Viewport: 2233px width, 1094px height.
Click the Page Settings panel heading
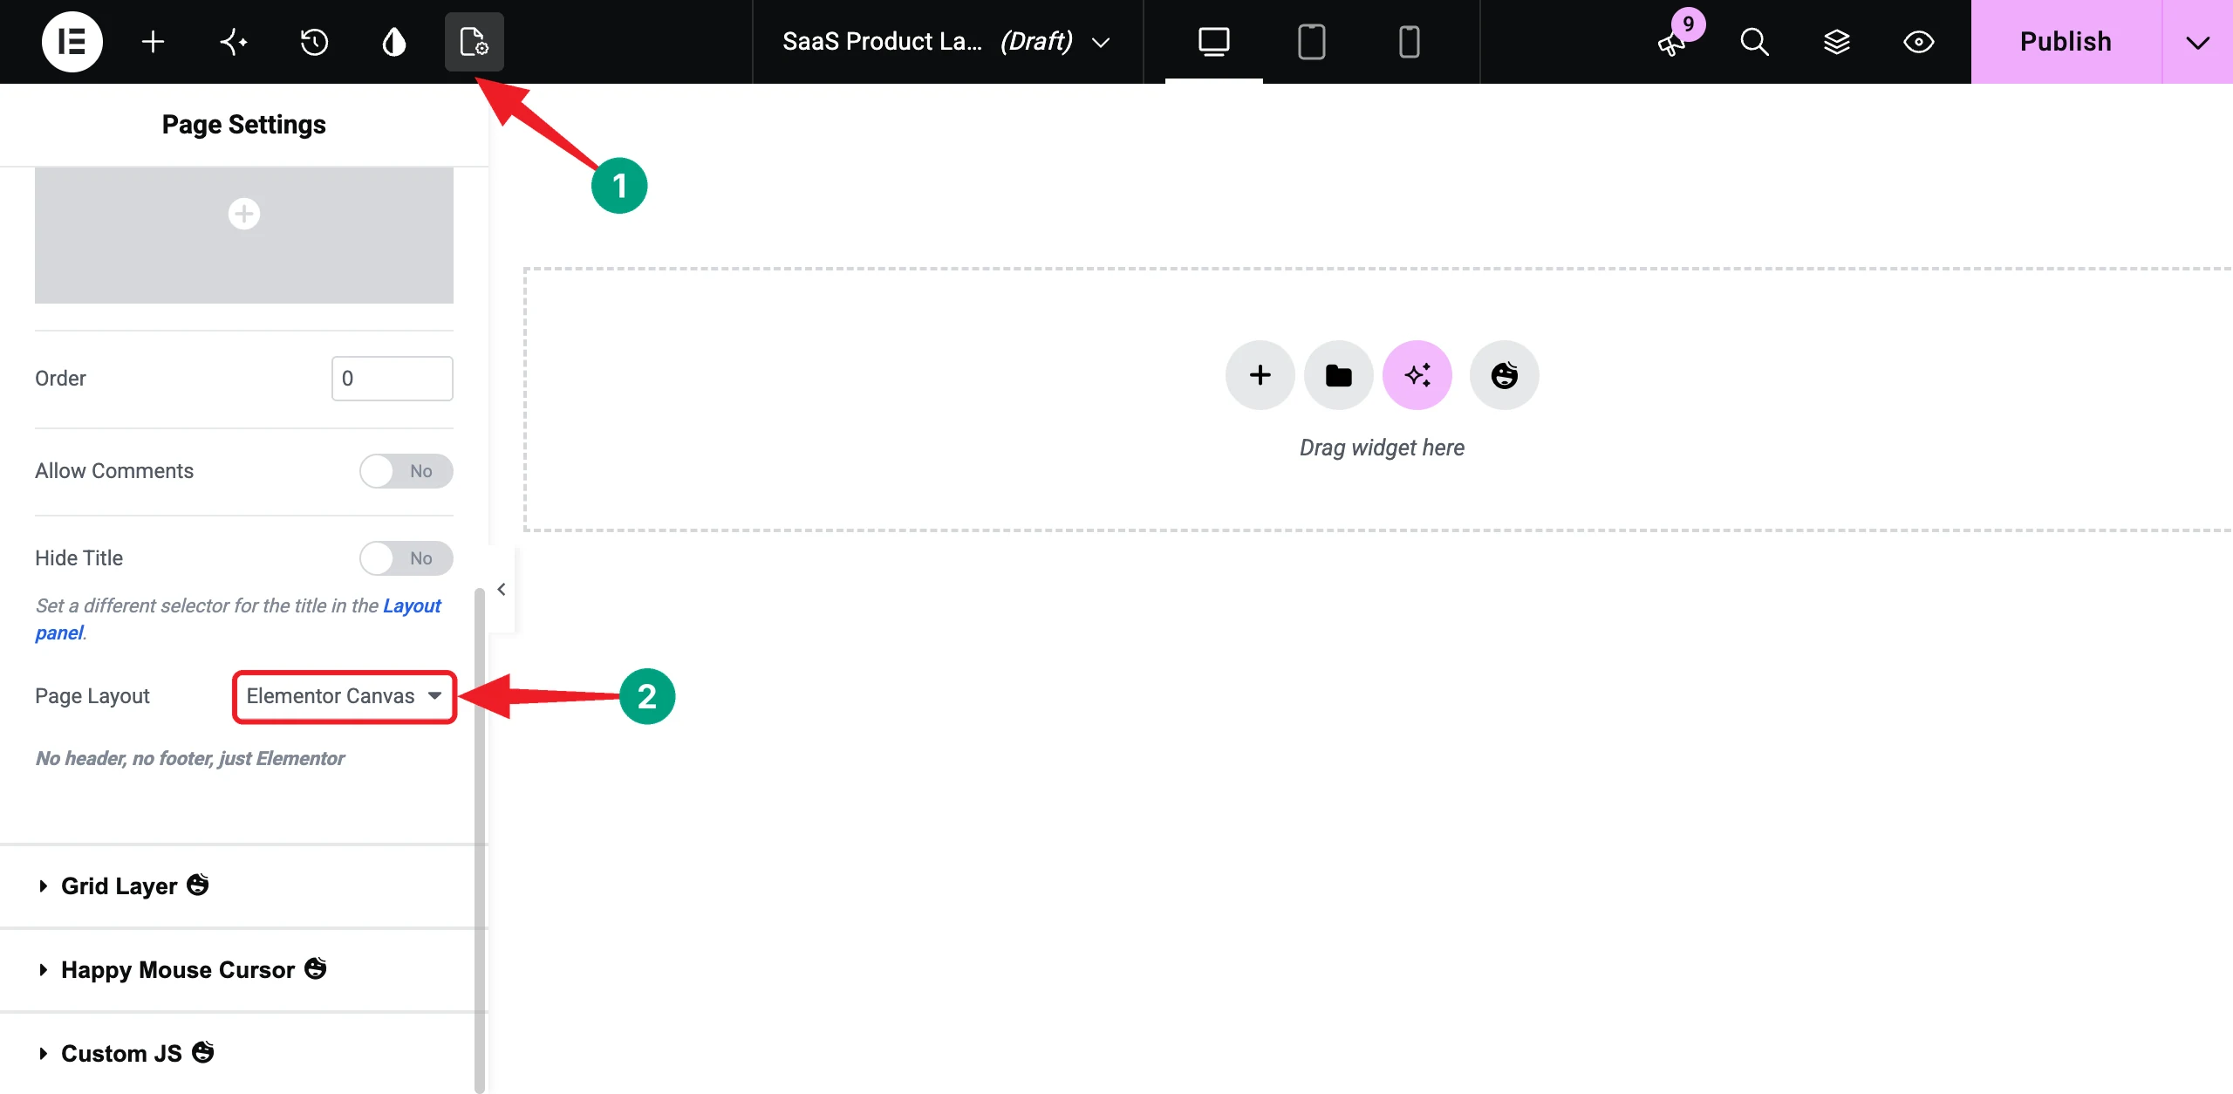pos(244,125)
